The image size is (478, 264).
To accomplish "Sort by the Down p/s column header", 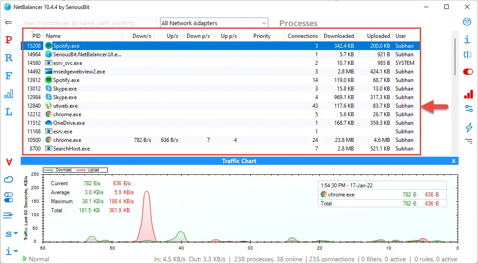I will pos(197,36).
